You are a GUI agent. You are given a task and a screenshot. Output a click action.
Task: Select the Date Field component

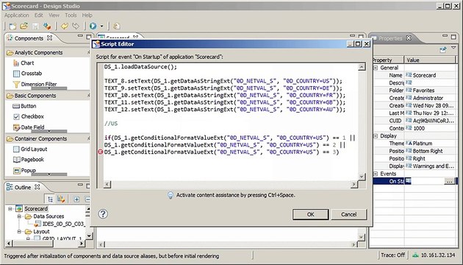point(29,127)
